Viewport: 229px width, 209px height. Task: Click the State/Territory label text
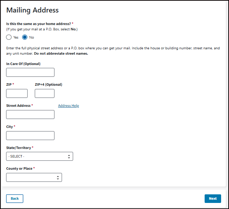pos(19,148)
